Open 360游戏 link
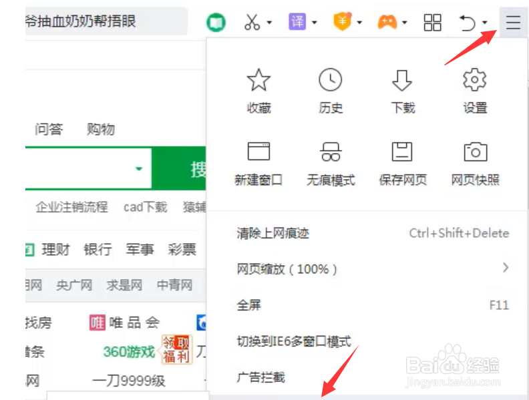Screen dimensions: 529x400 coord(129,352)
